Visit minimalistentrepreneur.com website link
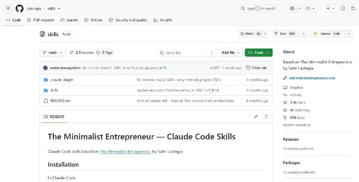The height and width of the screenshot is (182, 359). pos(312,78)
